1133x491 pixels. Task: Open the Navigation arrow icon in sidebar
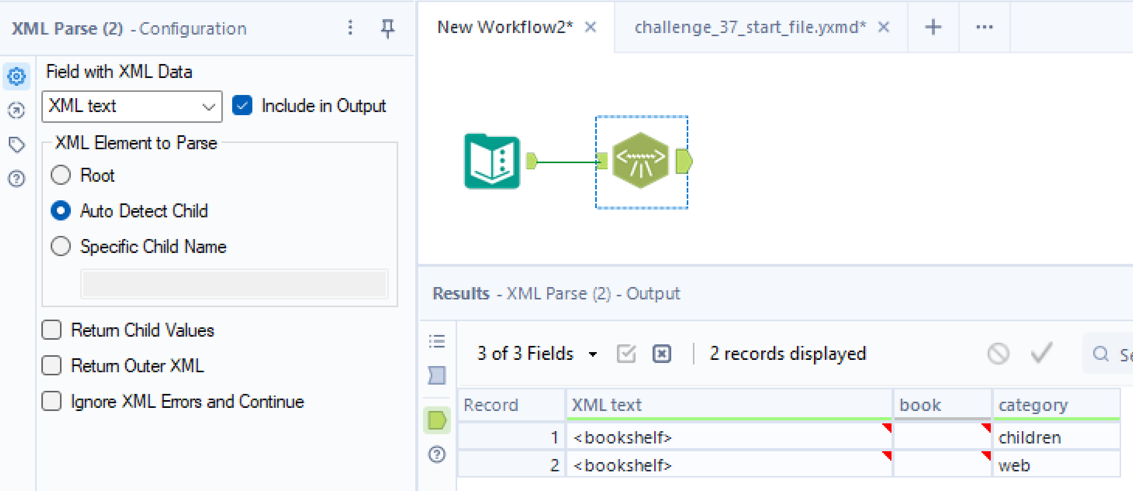pos(17,110)
